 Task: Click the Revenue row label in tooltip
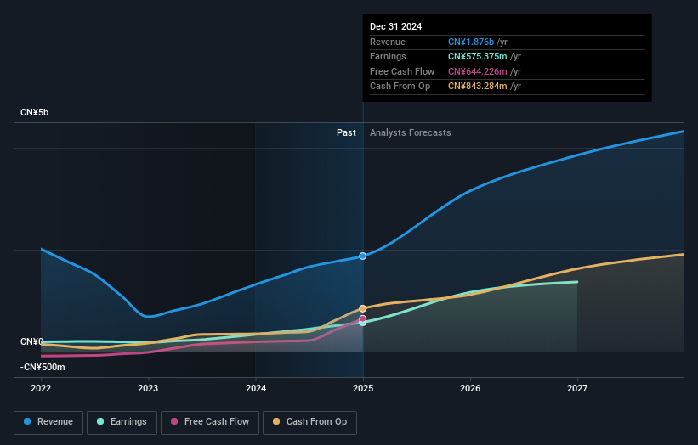pyautogui.click(x=388, y=42)
